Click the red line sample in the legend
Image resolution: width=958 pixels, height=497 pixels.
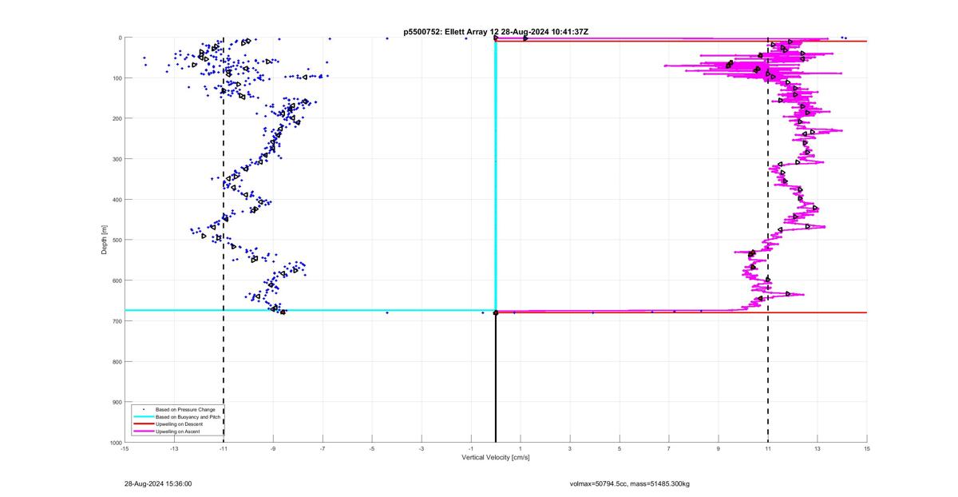143,423
